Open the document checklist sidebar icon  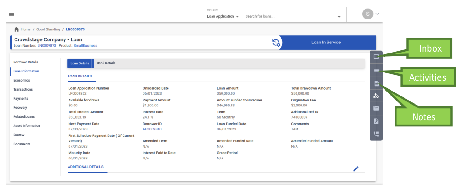[x=376, y=121]
